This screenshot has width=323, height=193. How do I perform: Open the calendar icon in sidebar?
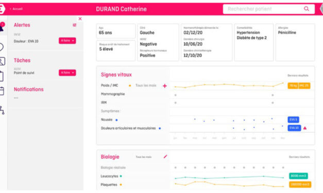point(2,91)
